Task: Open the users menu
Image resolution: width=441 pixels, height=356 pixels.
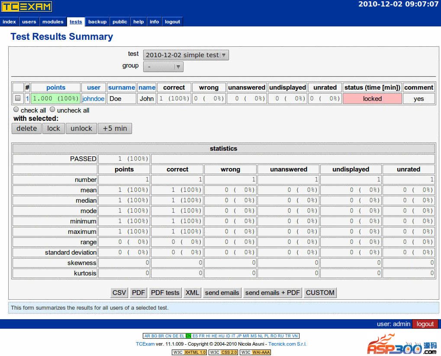Action: click(29, 22)
